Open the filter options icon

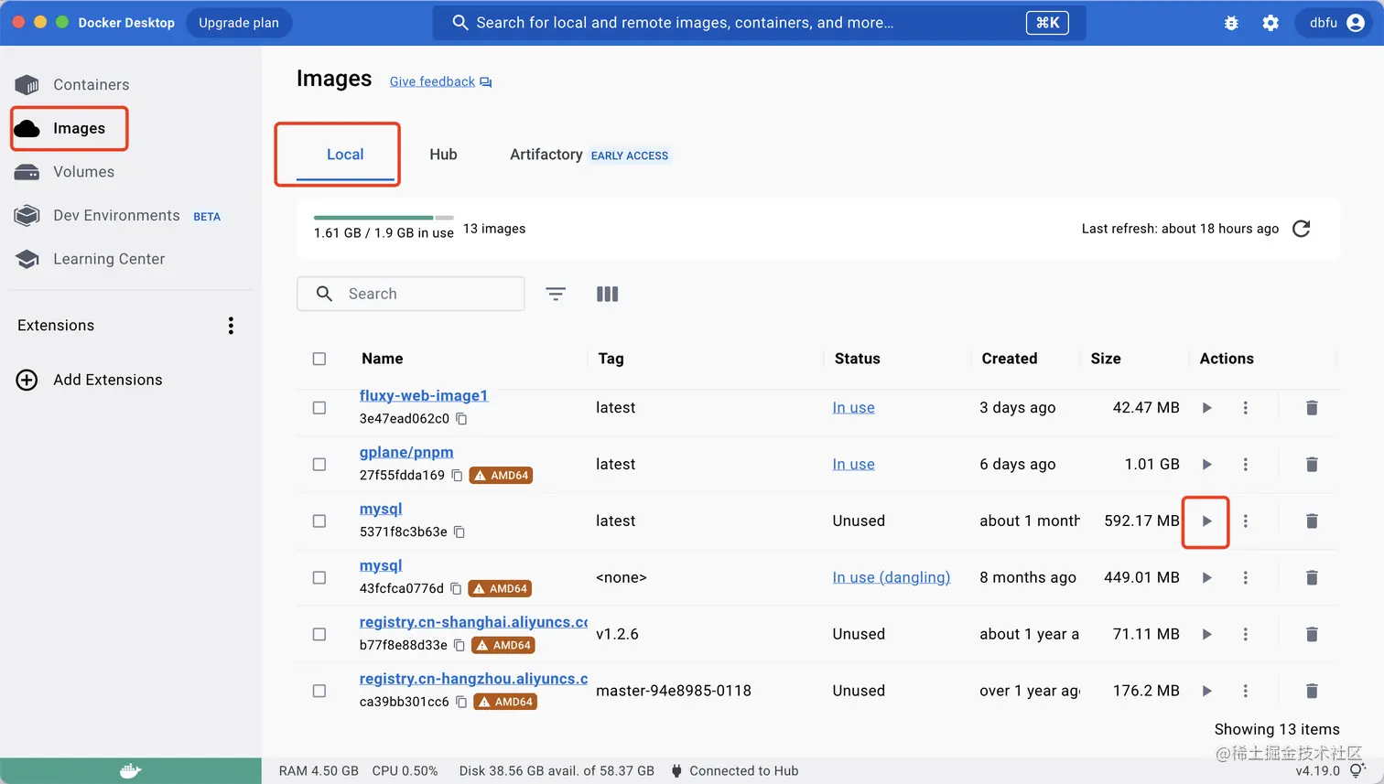(x=556, y=294)
